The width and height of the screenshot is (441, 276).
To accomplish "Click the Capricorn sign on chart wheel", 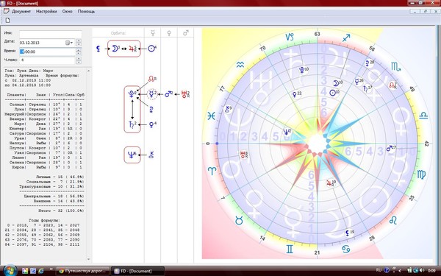I will [x=290, y=37].
